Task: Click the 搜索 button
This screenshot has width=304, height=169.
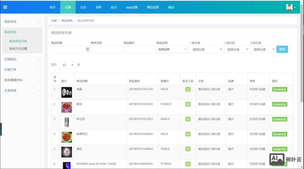Action: (282, 49)
